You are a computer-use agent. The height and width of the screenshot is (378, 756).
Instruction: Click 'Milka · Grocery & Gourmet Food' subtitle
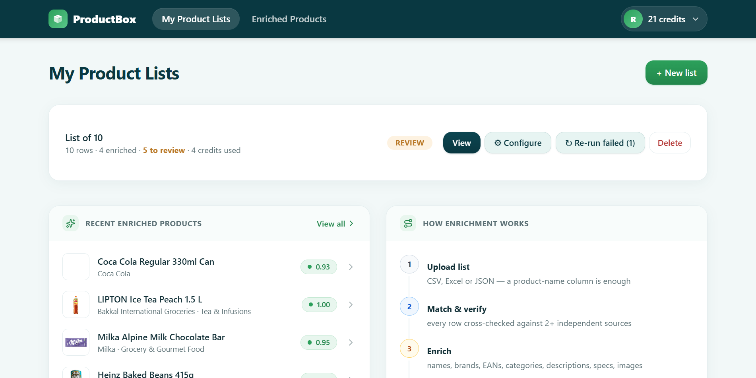[151, 349]
